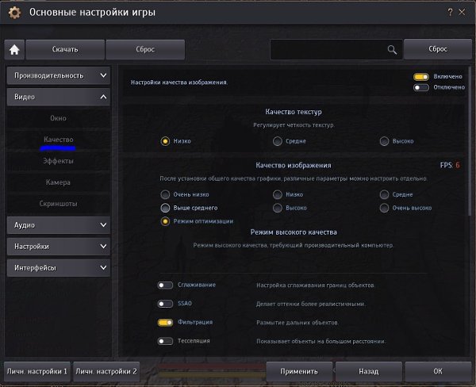Image resolution: width=476 pixels, height=387 pixels.
Task: Collapse the Видео section
Action: 58,97
